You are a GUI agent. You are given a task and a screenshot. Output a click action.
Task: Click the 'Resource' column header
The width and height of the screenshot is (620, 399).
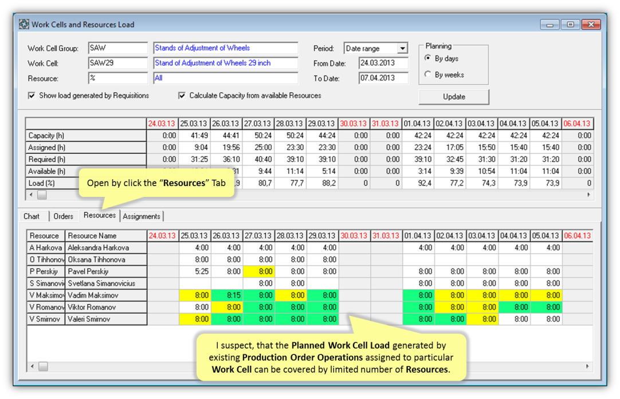46,236
